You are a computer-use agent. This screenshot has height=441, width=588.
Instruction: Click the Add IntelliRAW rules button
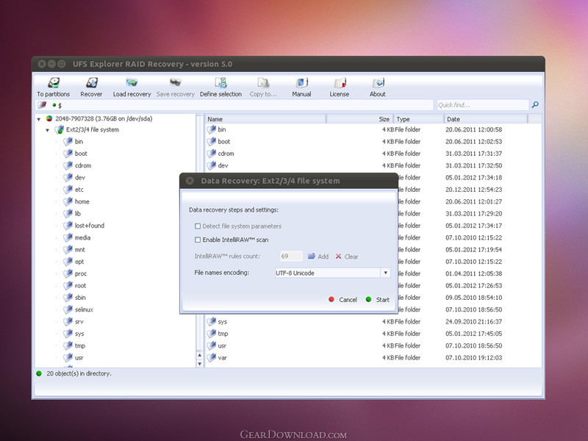(x=318, y=257)
